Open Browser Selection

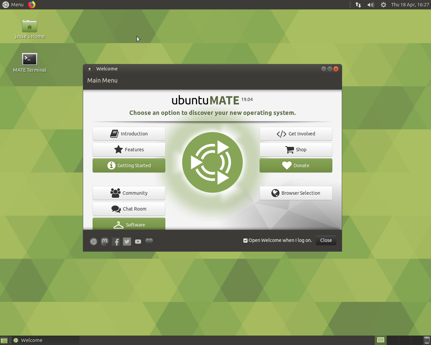point(296,193)
